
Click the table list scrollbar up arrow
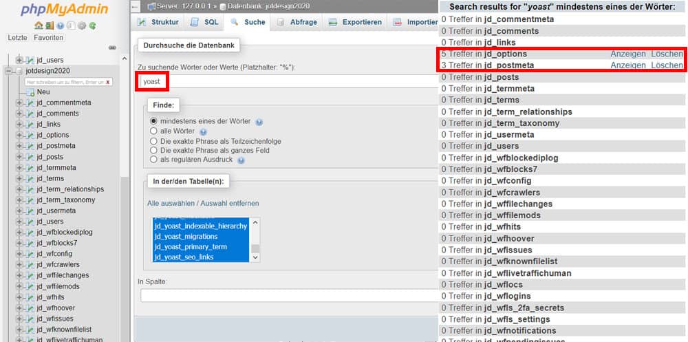[255, 222]
